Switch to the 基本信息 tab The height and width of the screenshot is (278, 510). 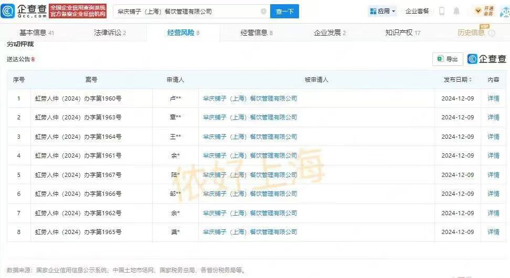(x=36, y=32)
